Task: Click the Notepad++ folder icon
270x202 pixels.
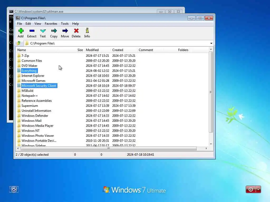Action: (x=19, y=95)
